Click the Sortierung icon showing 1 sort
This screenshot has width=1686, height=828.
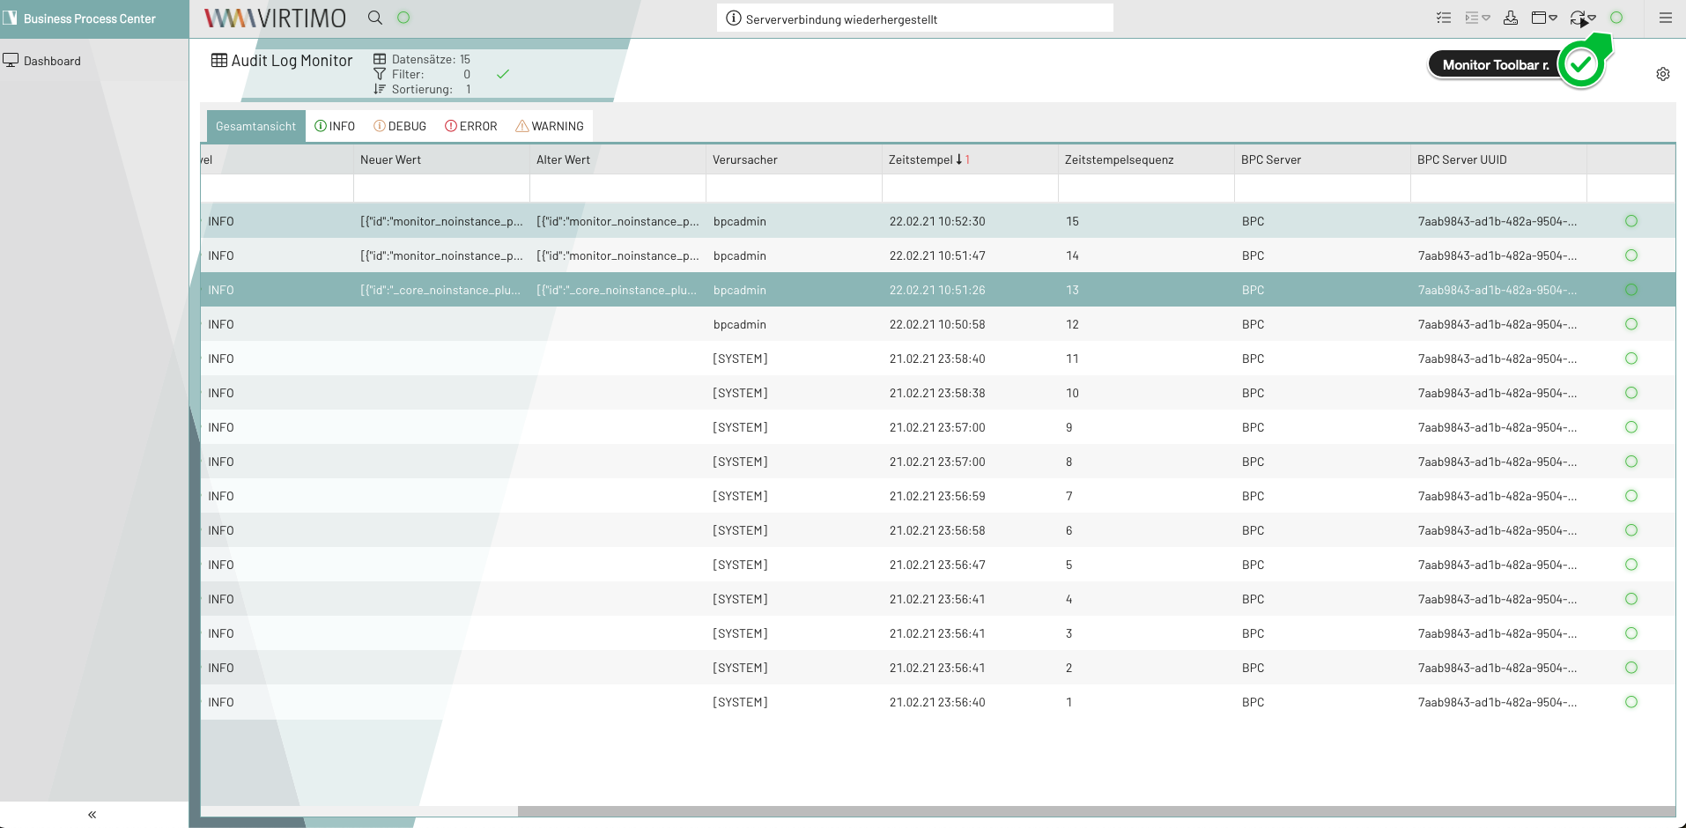tap(380, 89)
